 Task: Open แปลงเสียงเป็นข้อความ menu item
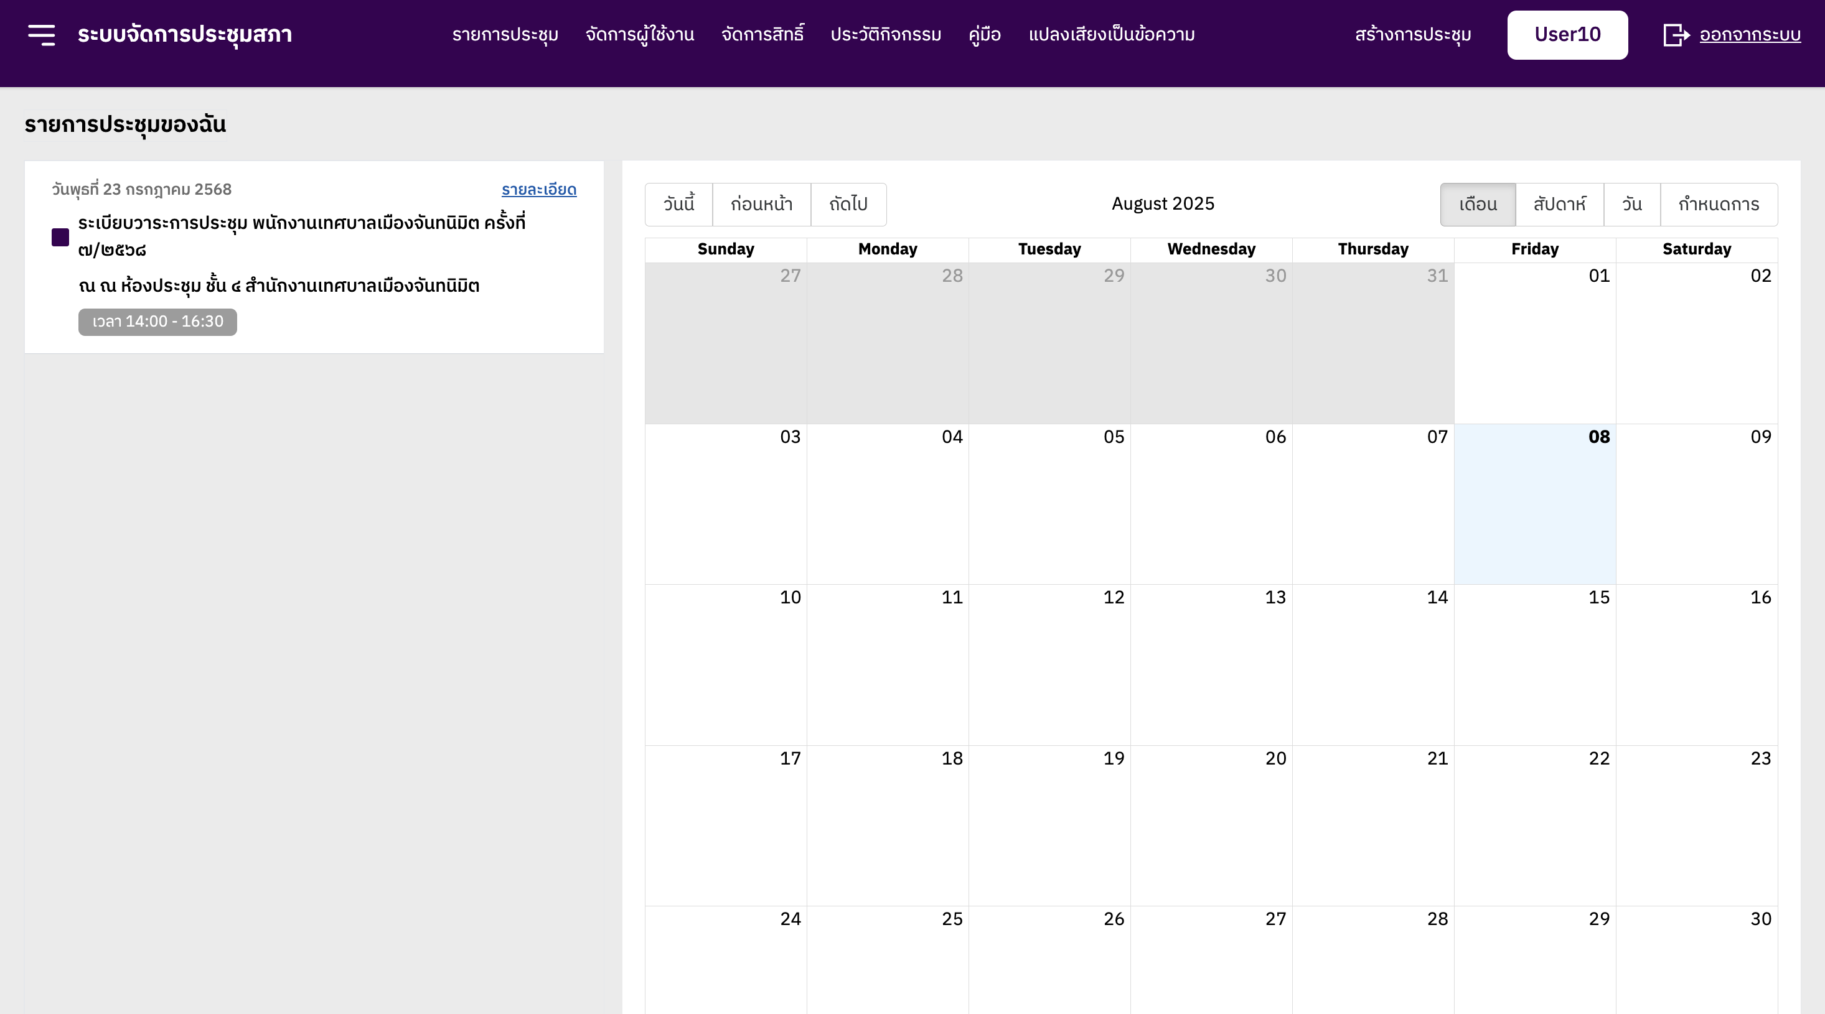pyautogui.click(x=1112, y=35)
